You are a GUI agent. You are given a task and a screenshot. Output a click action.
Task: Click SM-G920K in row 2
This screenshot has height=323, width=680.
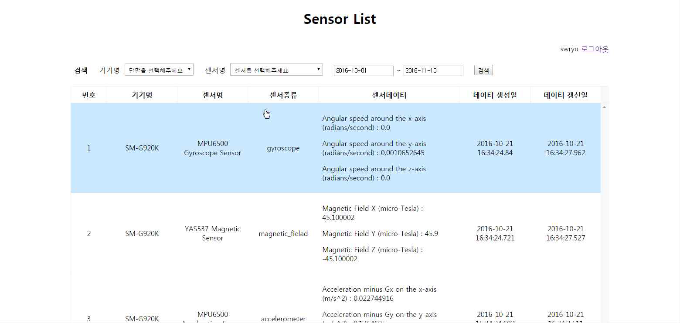tap(142, 234)
